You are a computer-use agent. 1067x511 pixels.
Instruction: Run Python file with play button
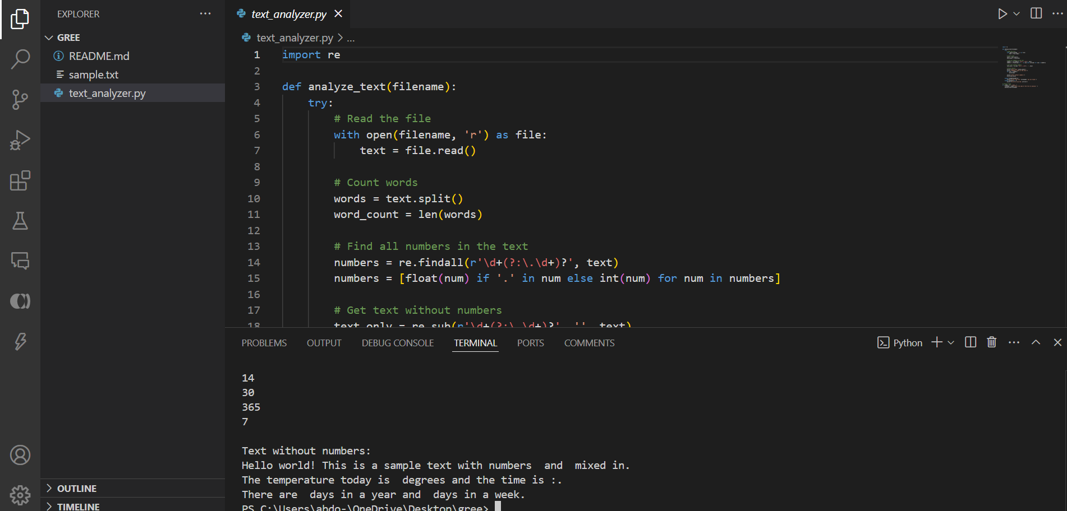[1002, 13]
